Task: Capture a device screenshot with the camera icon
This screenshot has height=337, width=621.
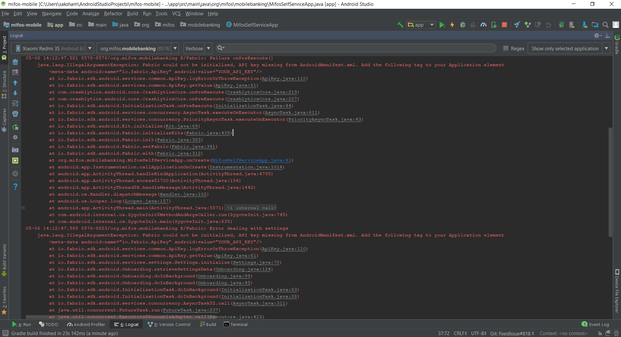Action: [15, 150]
